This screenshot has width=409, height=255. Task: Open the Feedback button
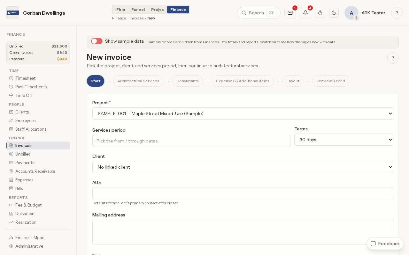click(x=385, y=244)
